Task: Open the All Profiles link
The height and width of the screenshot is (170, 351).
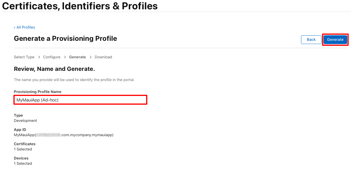Action: coord(26,27)
